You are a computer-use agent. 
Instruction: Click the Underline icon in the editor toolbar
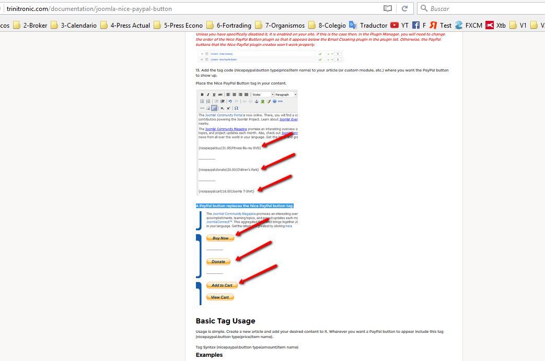(x=214, y=95)
